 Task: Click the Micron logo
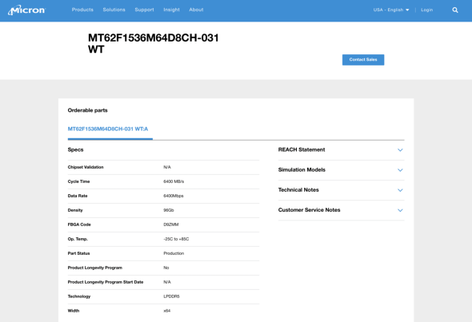(x=26, y=10)
